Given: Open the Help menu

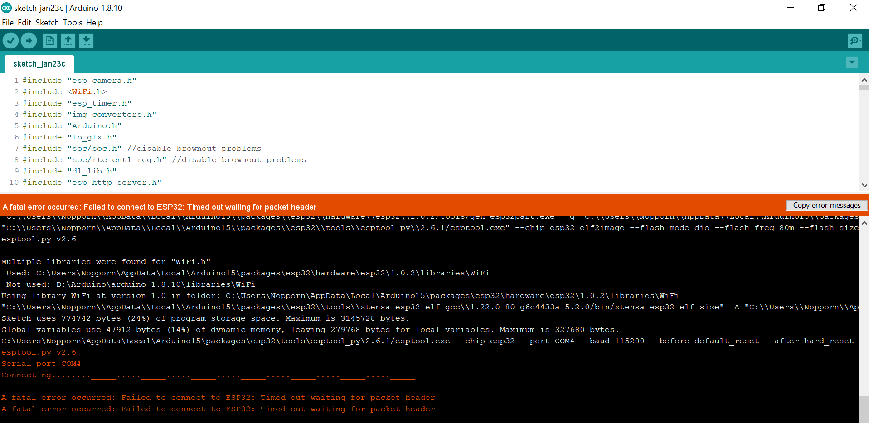Looking at the screenshot, I should (x=94, y=23).
